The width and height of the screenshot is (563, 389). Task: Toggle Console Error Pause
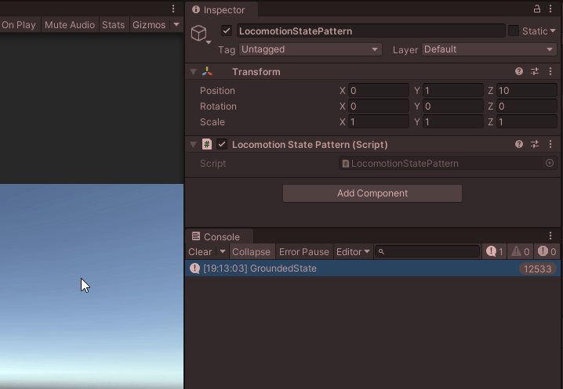303,252
